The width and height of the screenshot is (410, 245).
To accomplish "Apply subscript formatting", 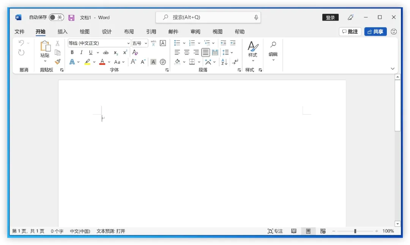I will point(115,52).
